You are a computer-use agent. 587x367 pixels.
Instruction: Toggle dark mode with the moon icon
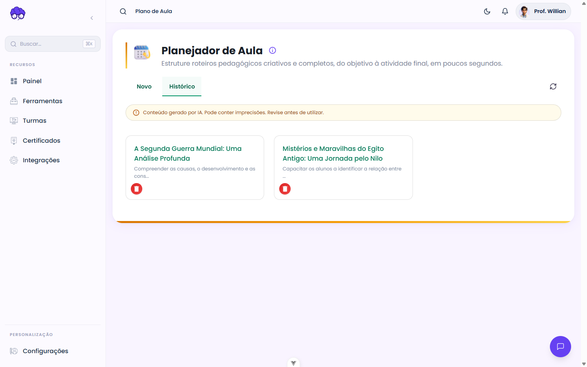pyautogui.click(x=487, y=11)
